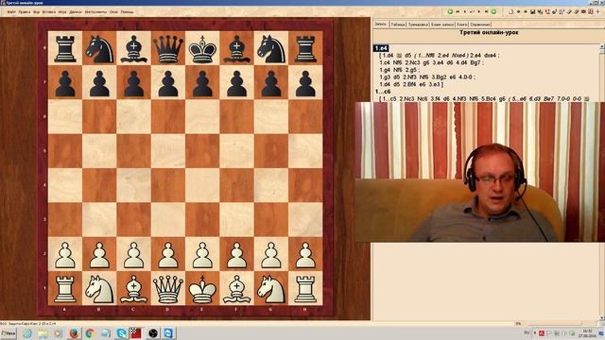Open the Инструменты menu

95,12
